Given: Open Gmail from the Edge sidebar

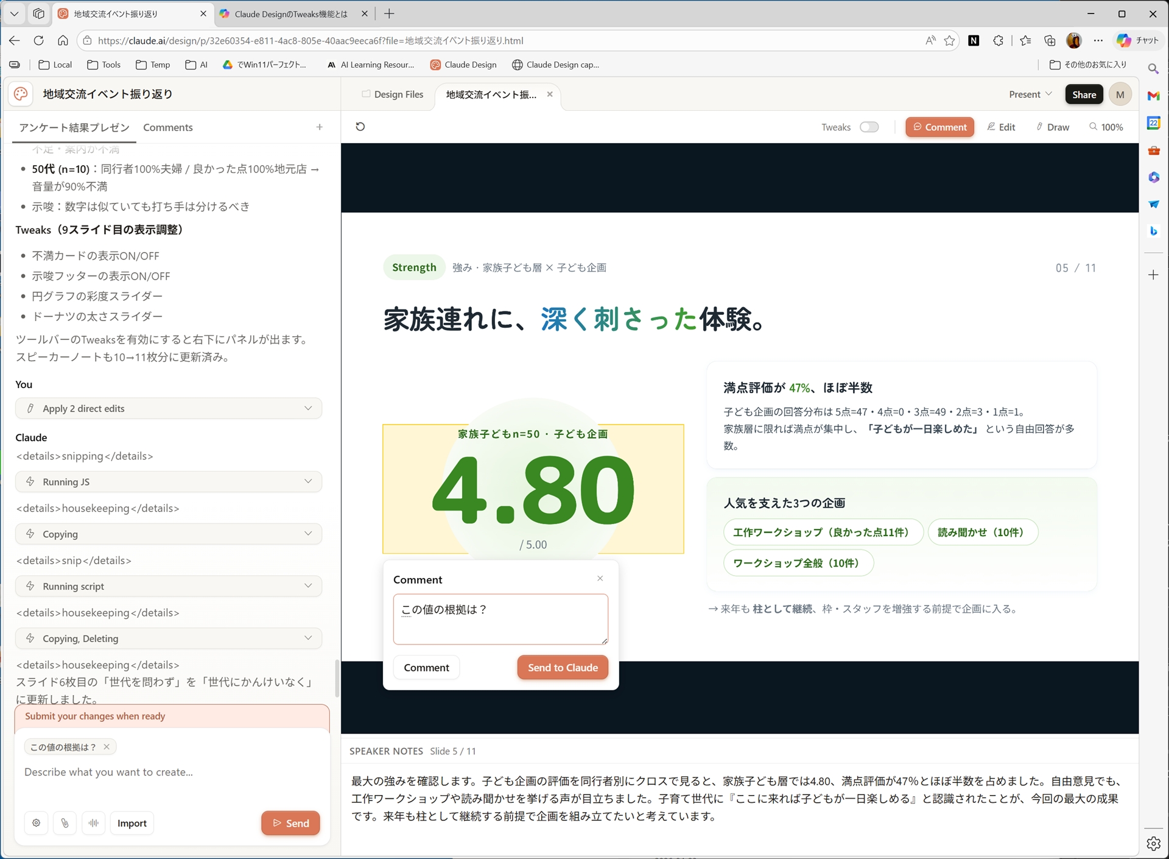Looking at the screenshot, I should [1154, 96].
